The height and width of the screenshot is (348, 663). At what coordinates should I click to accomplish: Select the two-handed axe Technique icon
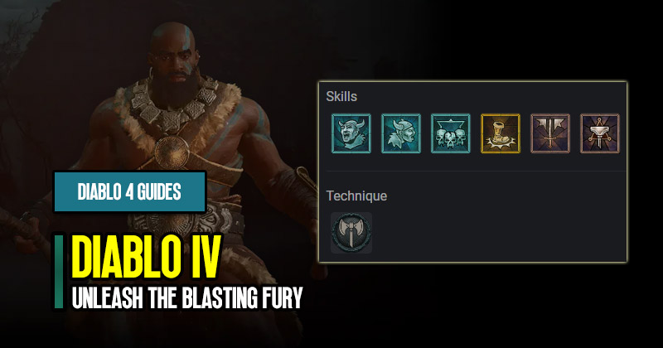click(x=351, y=233)
